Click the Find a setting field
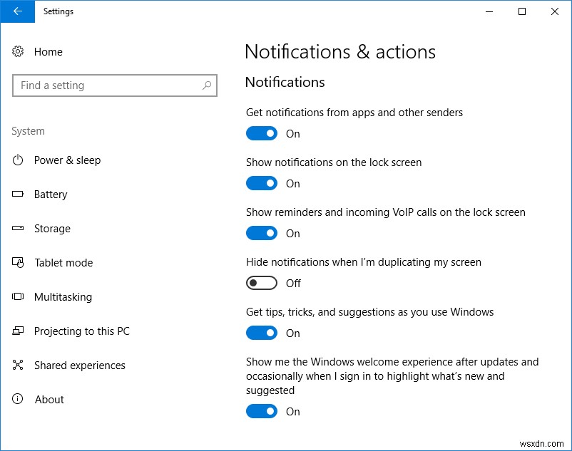 point(107,85)
